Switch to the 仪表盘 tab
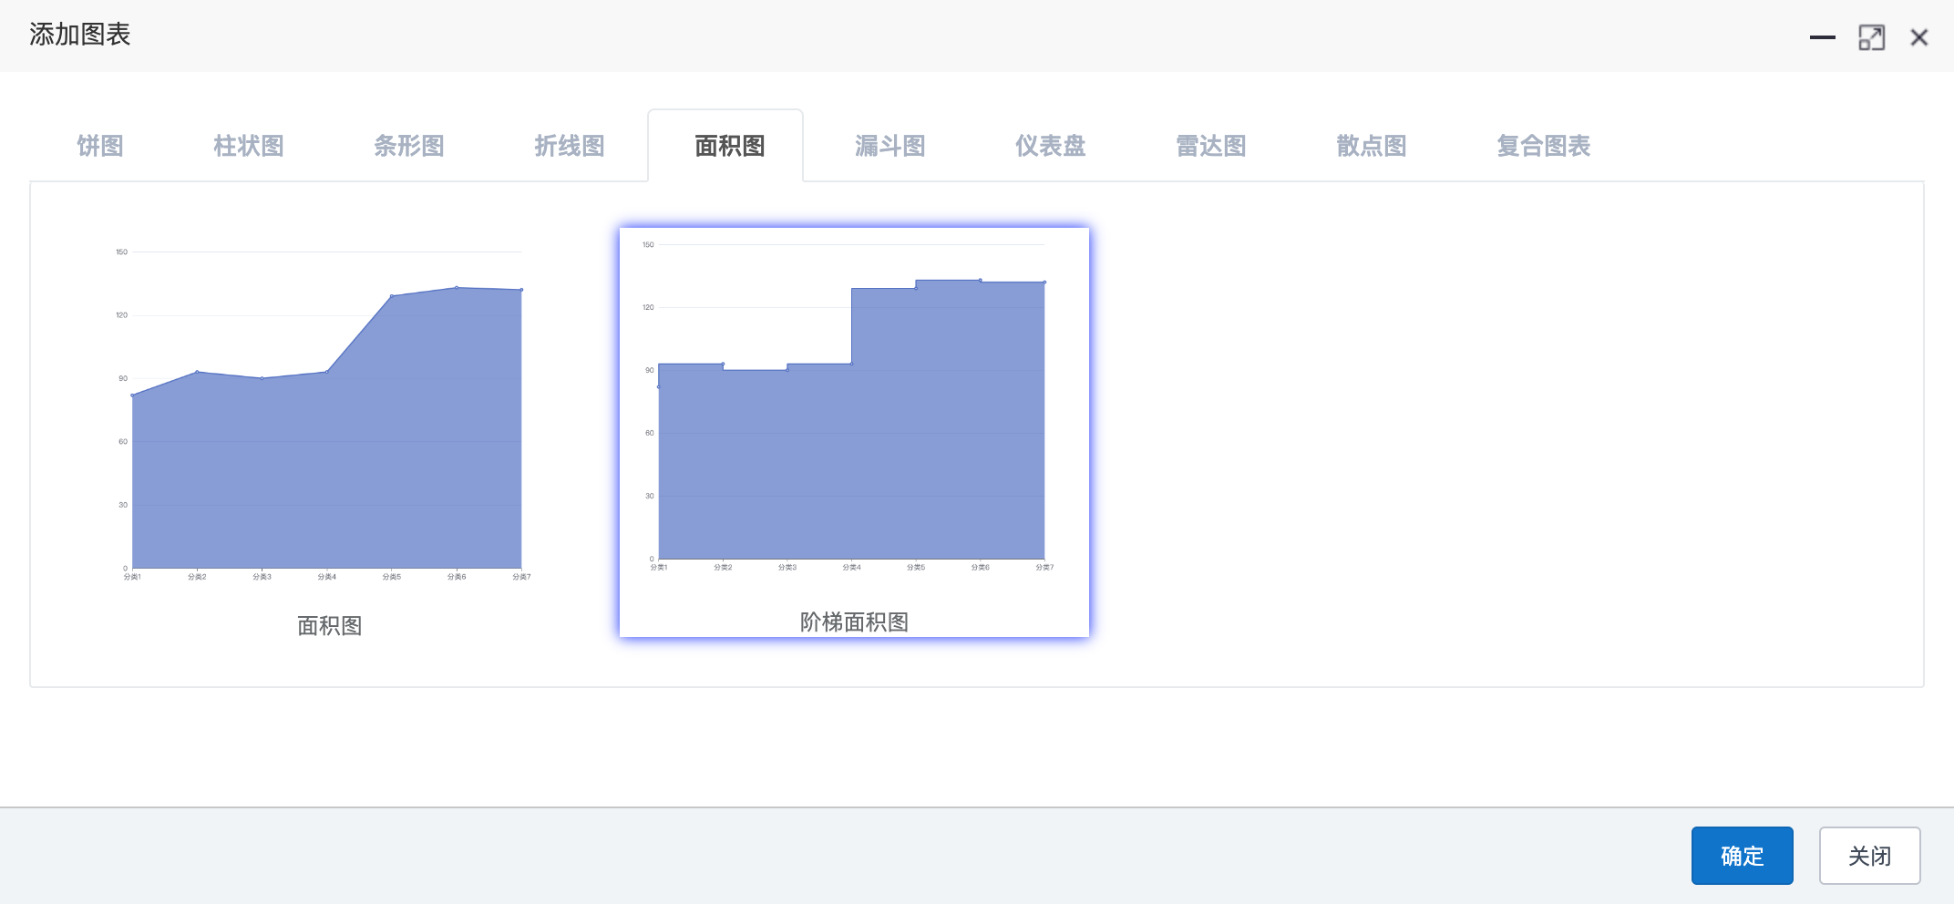The image size is (1954, 904). [x=1050, y=146]
